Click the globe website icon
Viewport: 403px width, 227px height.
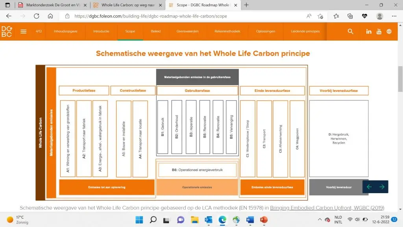(x=389, y=32)
